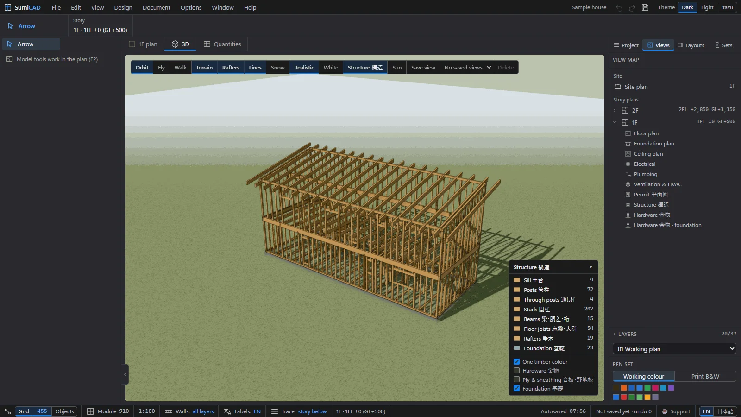Pick the orange pen colour swatch

(624, 388)
